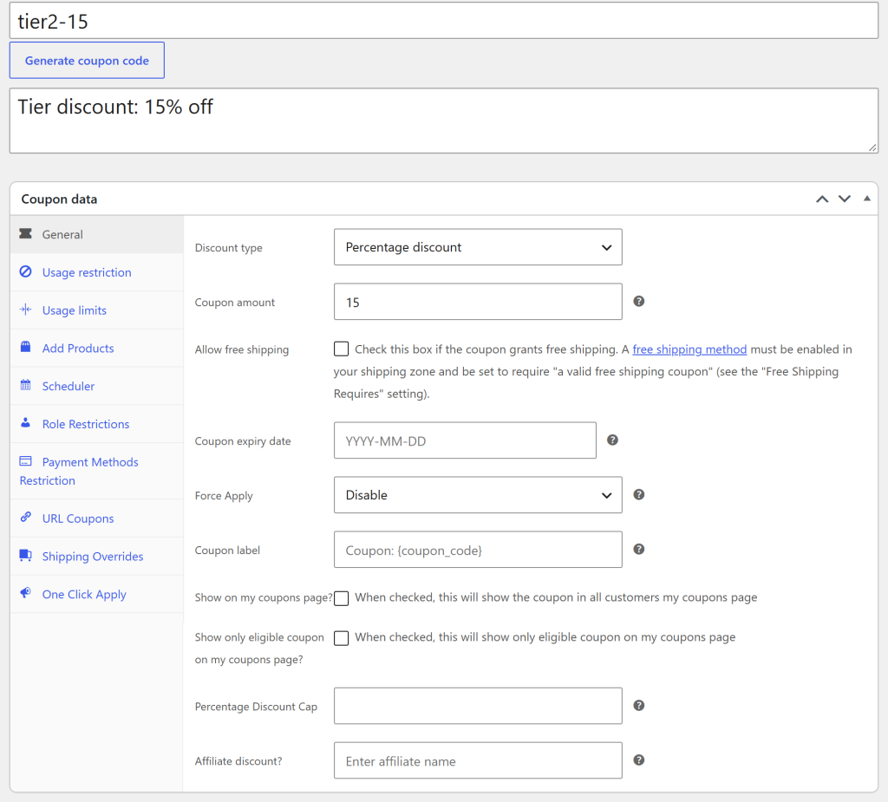
Task: Click the Coupon data panel title
Action: 60,199
